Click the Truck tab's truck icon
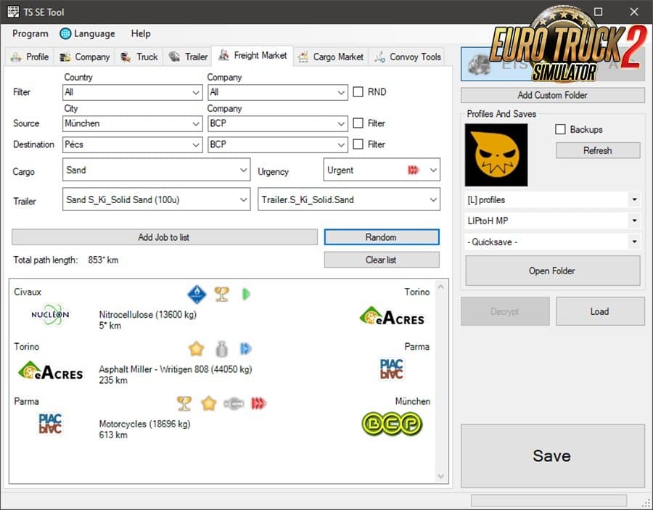Image resolution: width=653 pixels, height=510 pixels. pyautogui.click(x=126, y=57)
